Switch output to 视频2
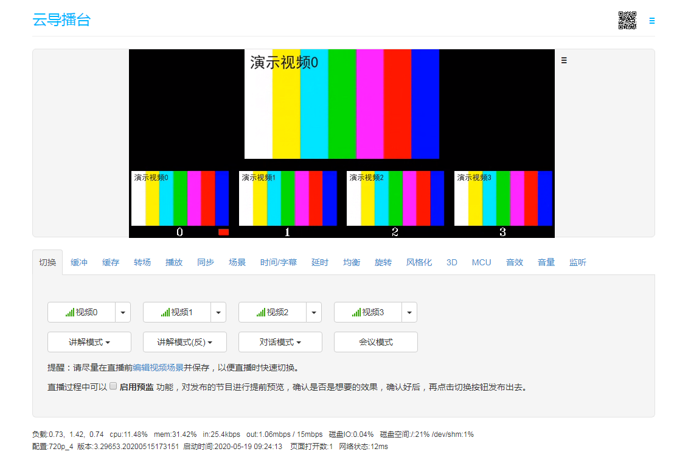Image resolution: width=674 pixels, height=457 pixels. point(272,312)
